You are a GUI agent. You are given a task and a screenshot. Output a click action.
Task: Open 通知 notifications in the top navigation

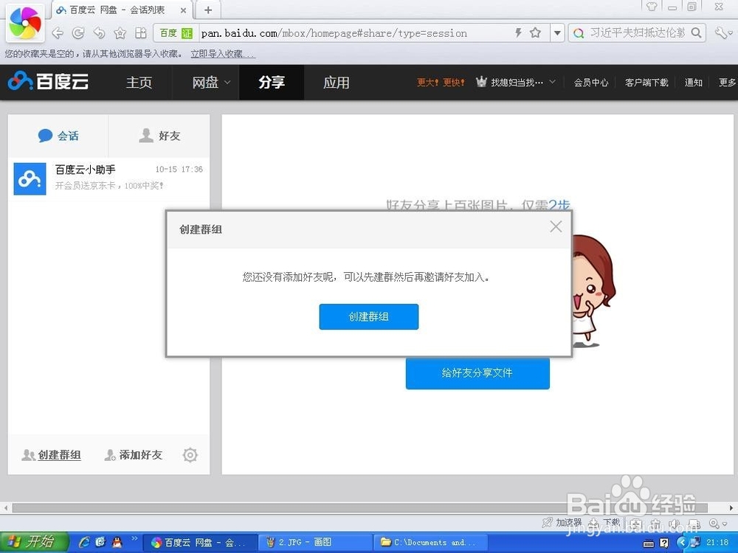coord(693,82)
